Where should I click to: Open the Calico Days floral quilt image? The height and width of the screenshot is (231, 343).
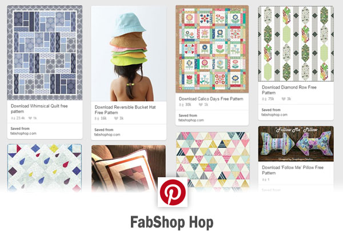[212, 49]
